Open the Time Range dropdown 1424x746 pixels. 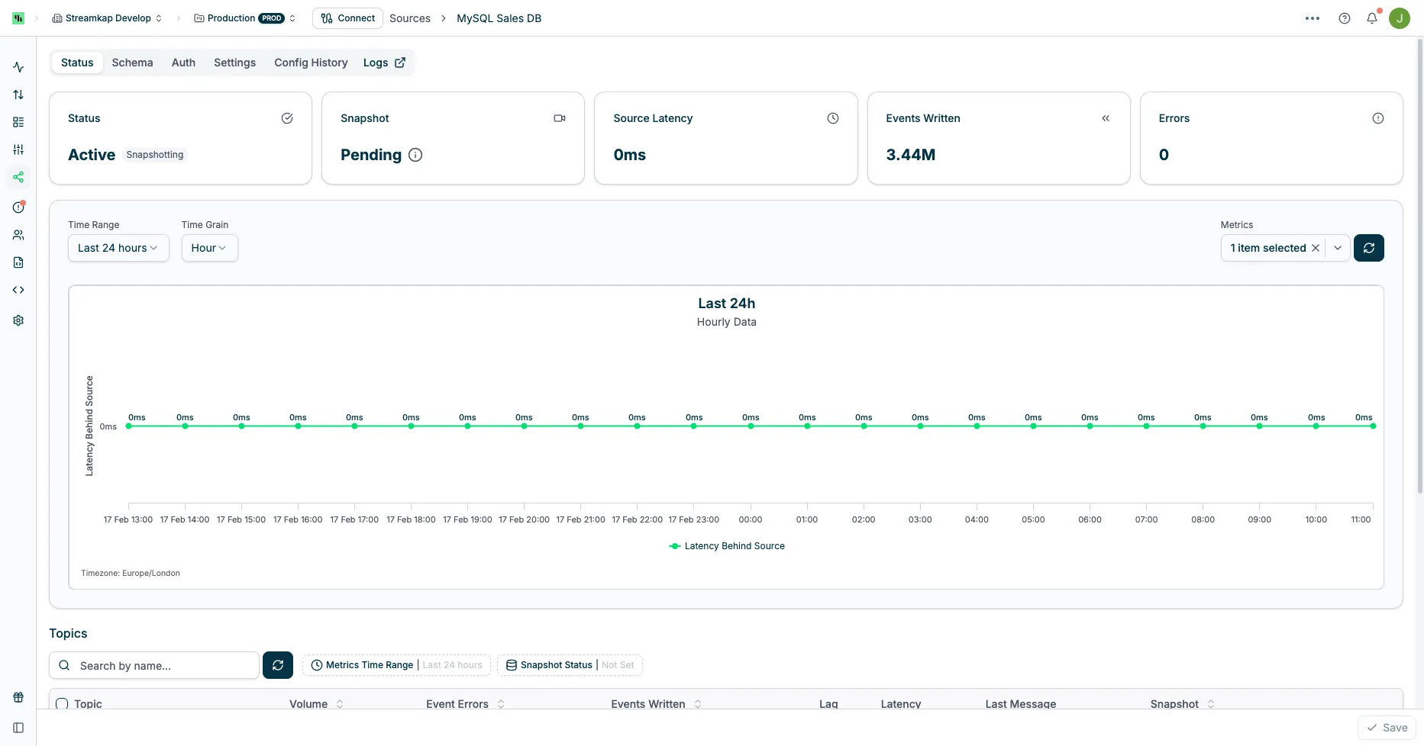[x=118, y=248]
